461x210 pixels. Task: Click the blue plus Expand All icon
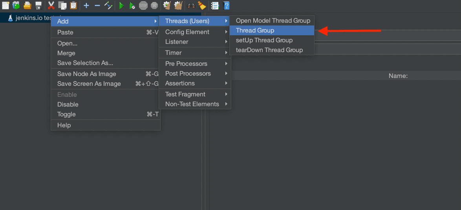(x=86, y=5)
